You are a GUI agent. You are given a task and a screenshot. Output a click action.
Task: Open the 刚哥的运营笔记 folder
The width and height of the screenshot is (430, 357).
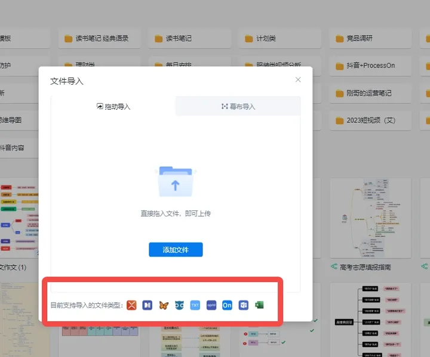[x=370, y=93]
